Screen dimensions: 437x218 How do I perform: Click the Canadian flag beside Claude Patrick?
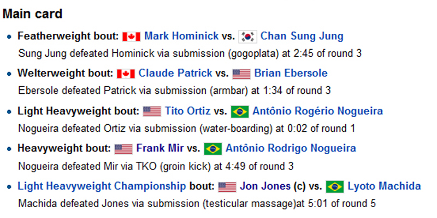(126, 74)
